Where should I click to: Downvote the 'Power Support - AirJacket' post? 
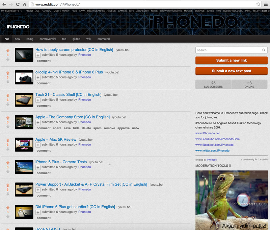click(8, 194)
